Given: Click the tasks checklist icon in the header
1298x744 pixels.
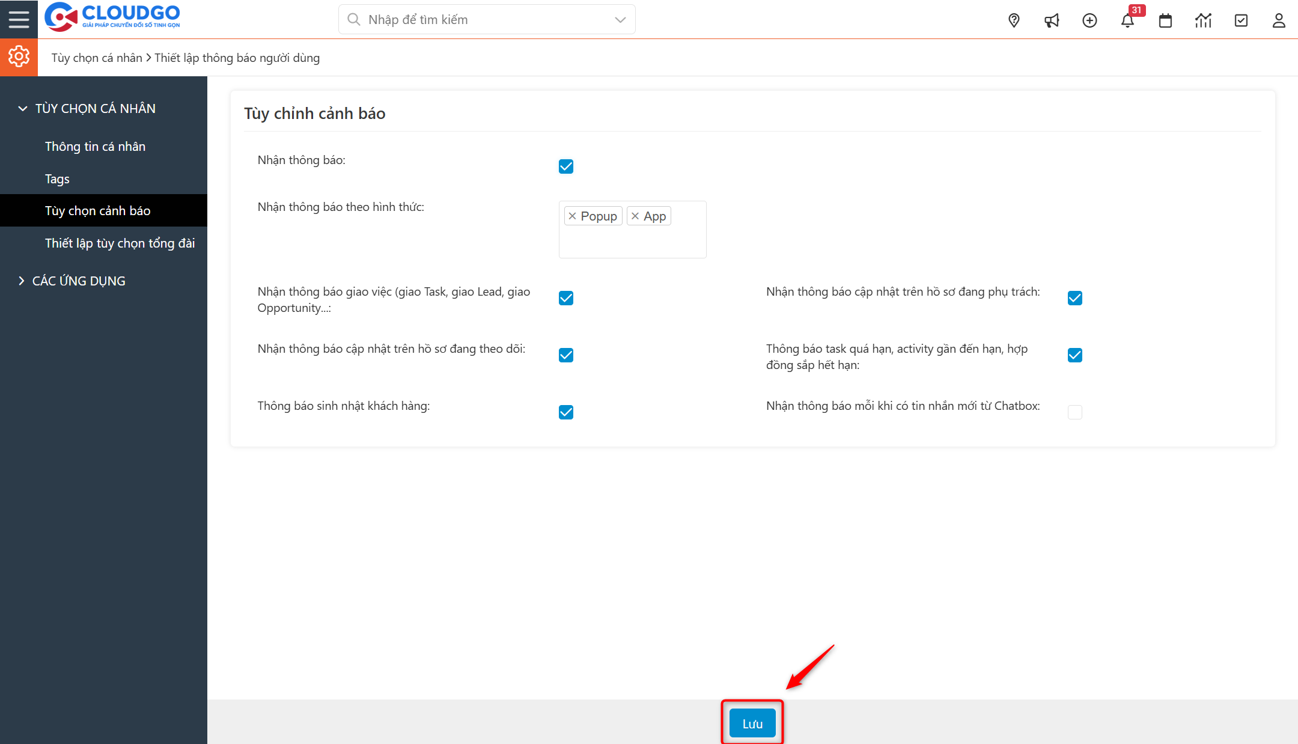Looking at the screenshot, I should (x=1242, y=20).
